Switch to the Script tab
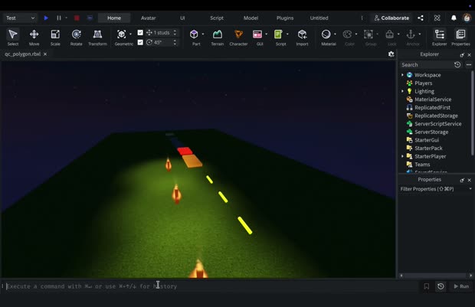Viewport: 475px width, 307px height. pyautogui.click(x=217, y=18)
